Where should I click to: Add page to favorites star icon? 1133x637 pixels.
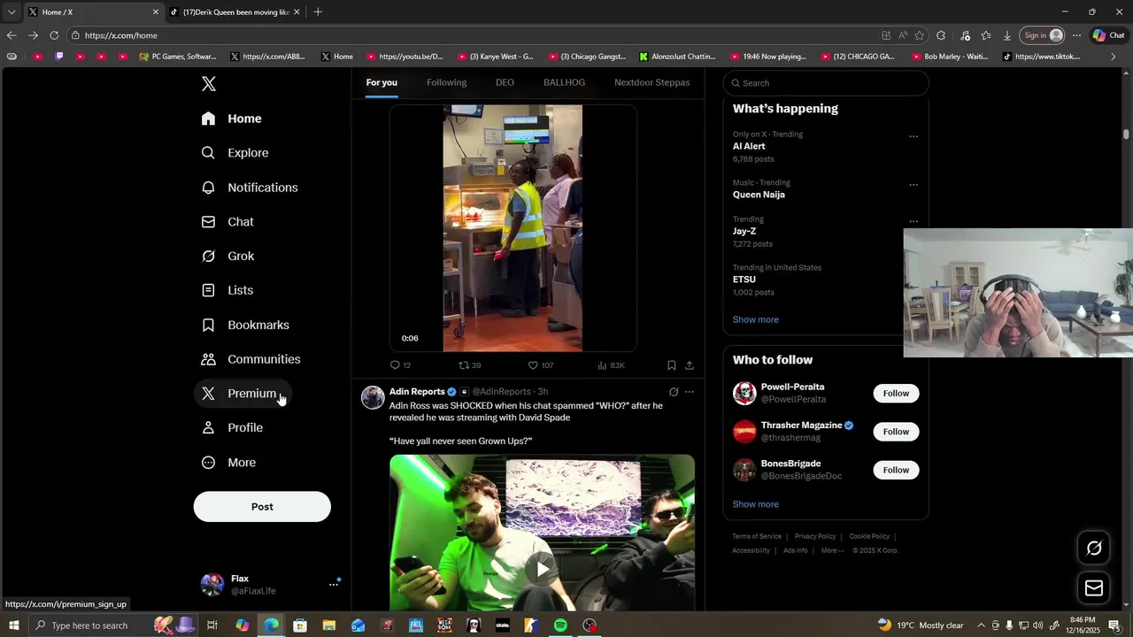point(920,35)
